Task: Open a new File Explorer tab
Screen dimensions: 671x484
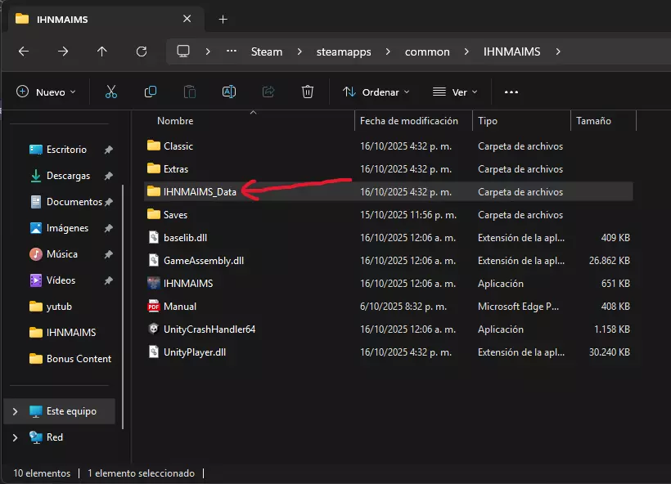Action: pos(223,19)
